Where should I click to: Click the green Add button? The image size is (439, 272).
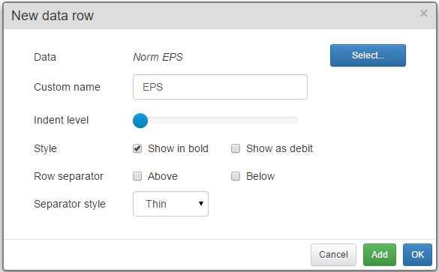pyautogui.click(x=380, y=255)
